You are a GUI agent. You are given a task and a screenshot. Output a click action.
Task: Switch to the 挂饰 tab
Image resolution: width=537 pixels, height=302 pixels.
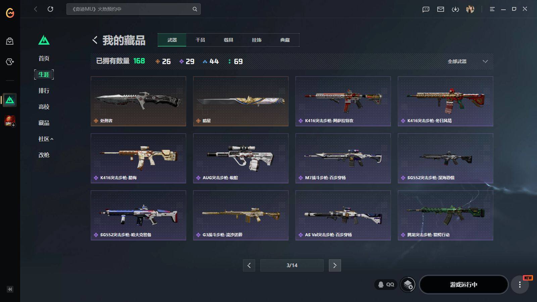coord(257,40)
